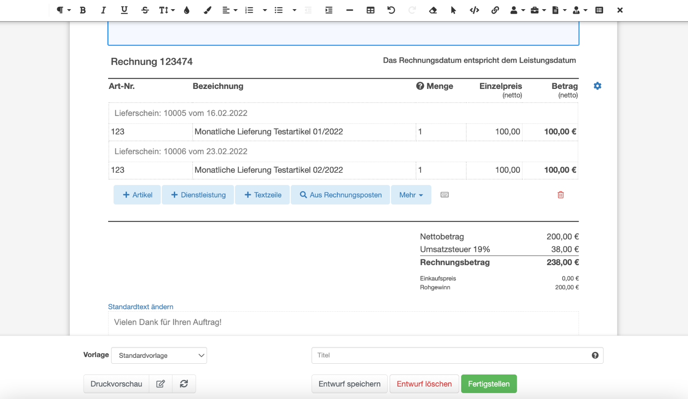Open the person placeholder dropdown
Screen dimensions: 688x399
[517, 10]
